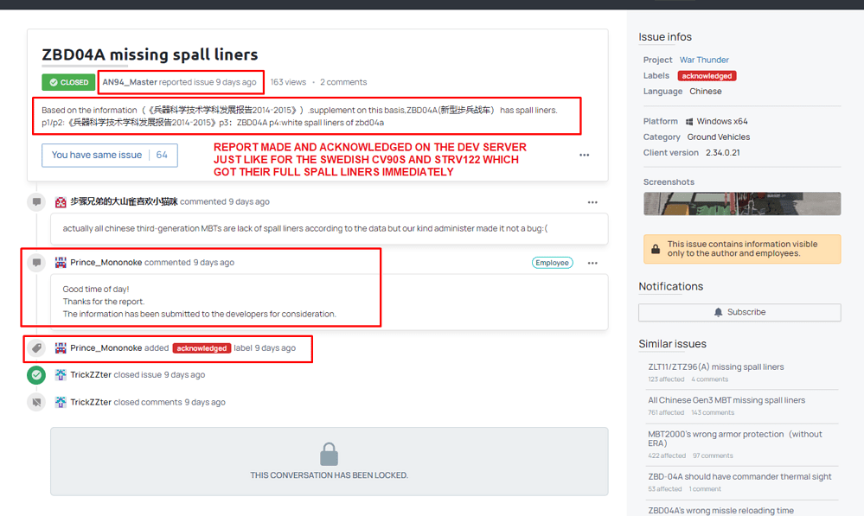Open 'All Chinese Gen3 MBT missing spall liners'
Image resolution: width=864 pixels, height=516 pixels.
(726, 400)
